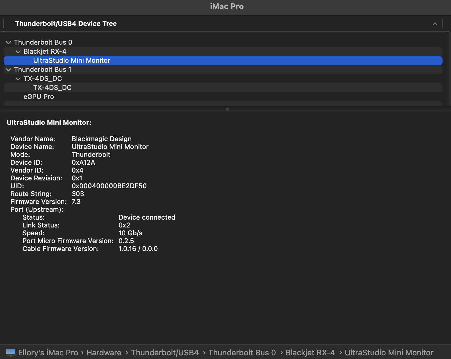451x359 pixels.
Task: Click the split-pane divider handle dot
Action: pyautogui.click(x=228, y=109)
